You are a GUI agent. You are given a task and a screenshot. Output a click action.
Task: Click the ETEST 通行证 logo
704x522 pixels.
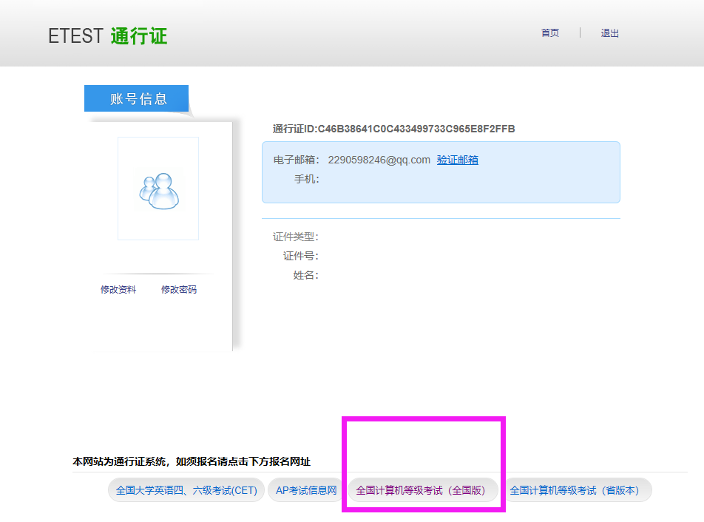pyautogui.click(x=108, y=35)
